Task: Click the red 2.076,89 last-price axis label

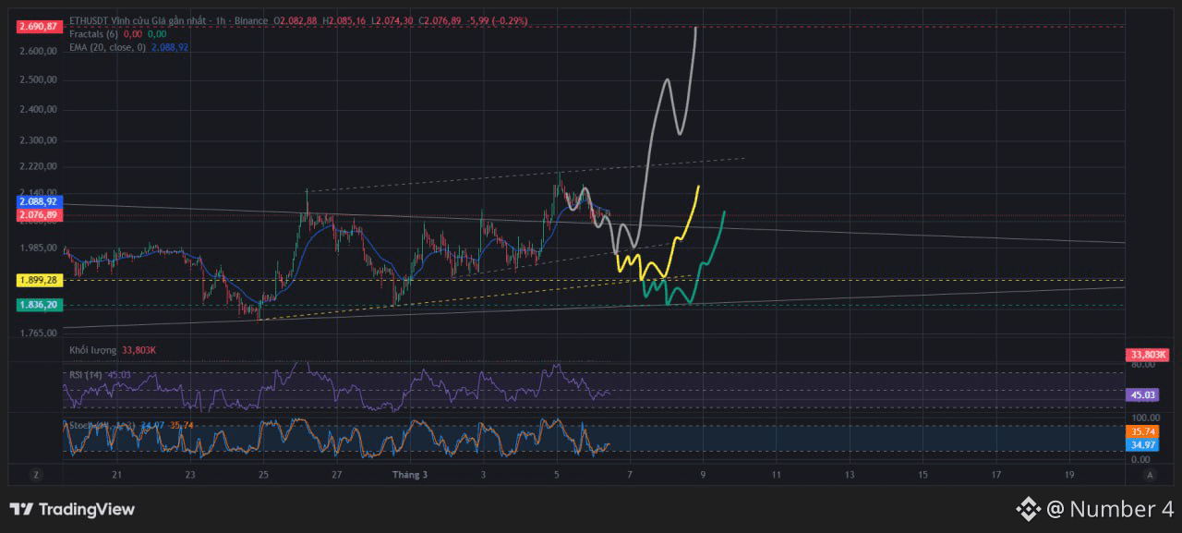Action: pos(38,214)
